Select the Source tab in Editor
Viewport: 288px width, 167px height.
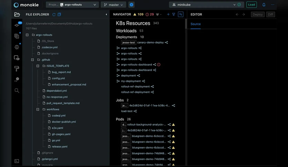(195, 24)
